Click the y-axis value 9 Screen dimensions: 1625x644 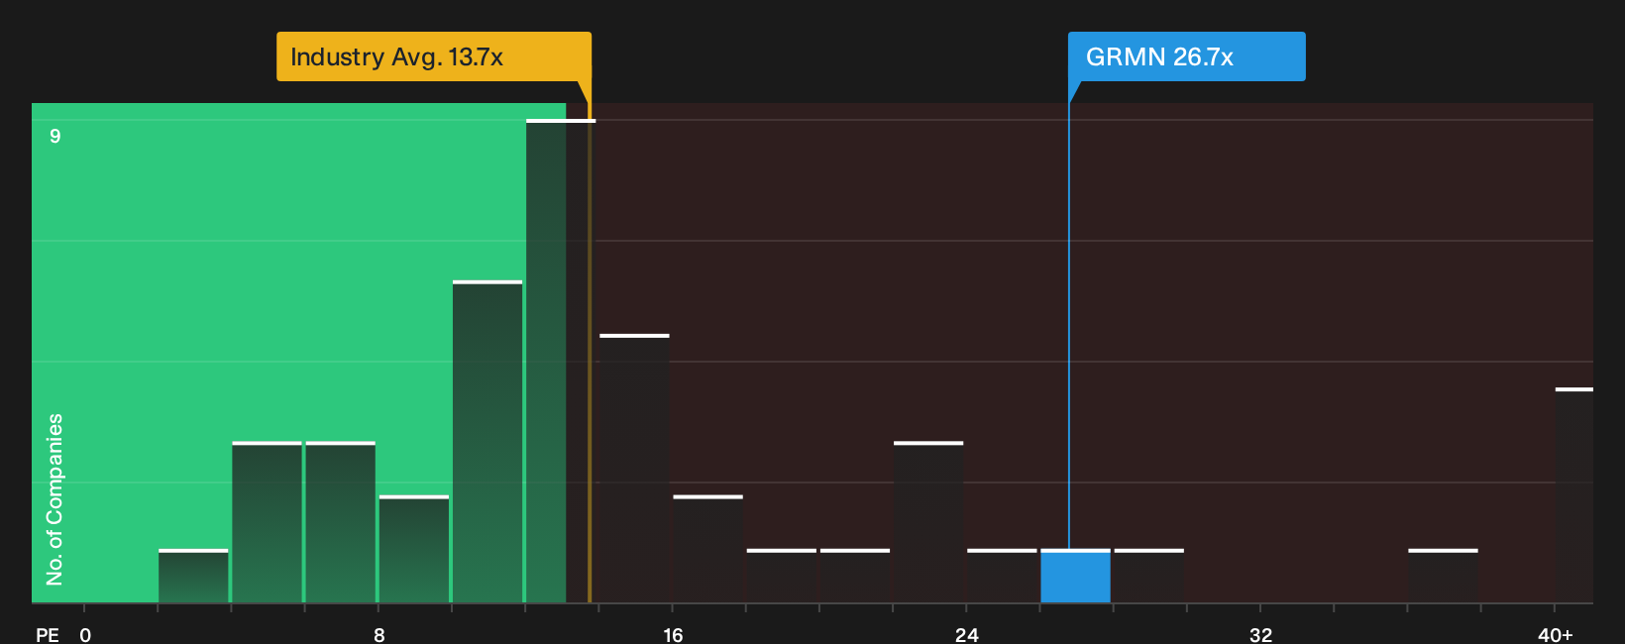(x=55, y=136)
